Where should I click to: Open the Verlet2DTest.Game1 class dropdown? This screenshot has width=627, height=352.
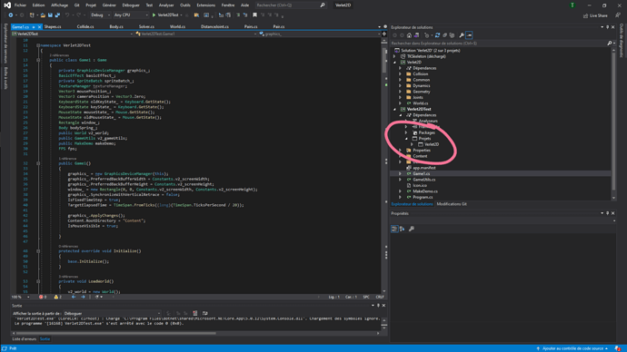point(196,34)
